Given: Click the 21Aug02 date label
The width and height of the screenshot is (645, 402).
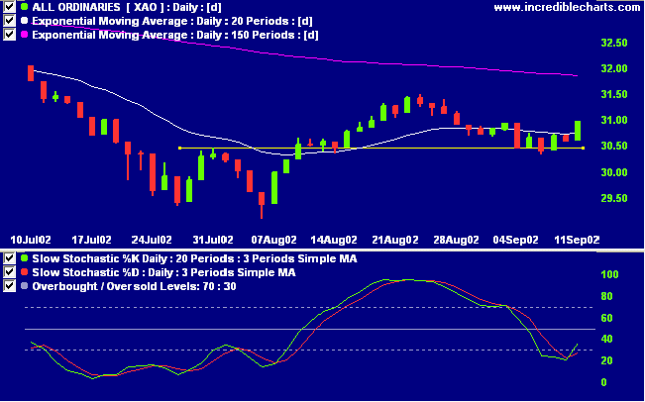Looking at the screenshot, I should click(395, 240).
